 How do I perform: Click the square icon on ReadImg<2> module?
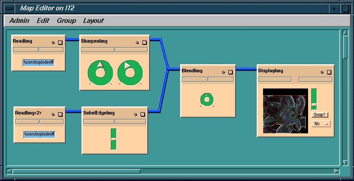60,115
